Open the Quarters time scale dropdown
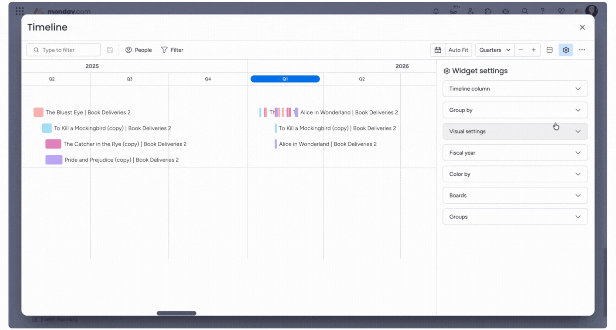 (x=494, y=50)
